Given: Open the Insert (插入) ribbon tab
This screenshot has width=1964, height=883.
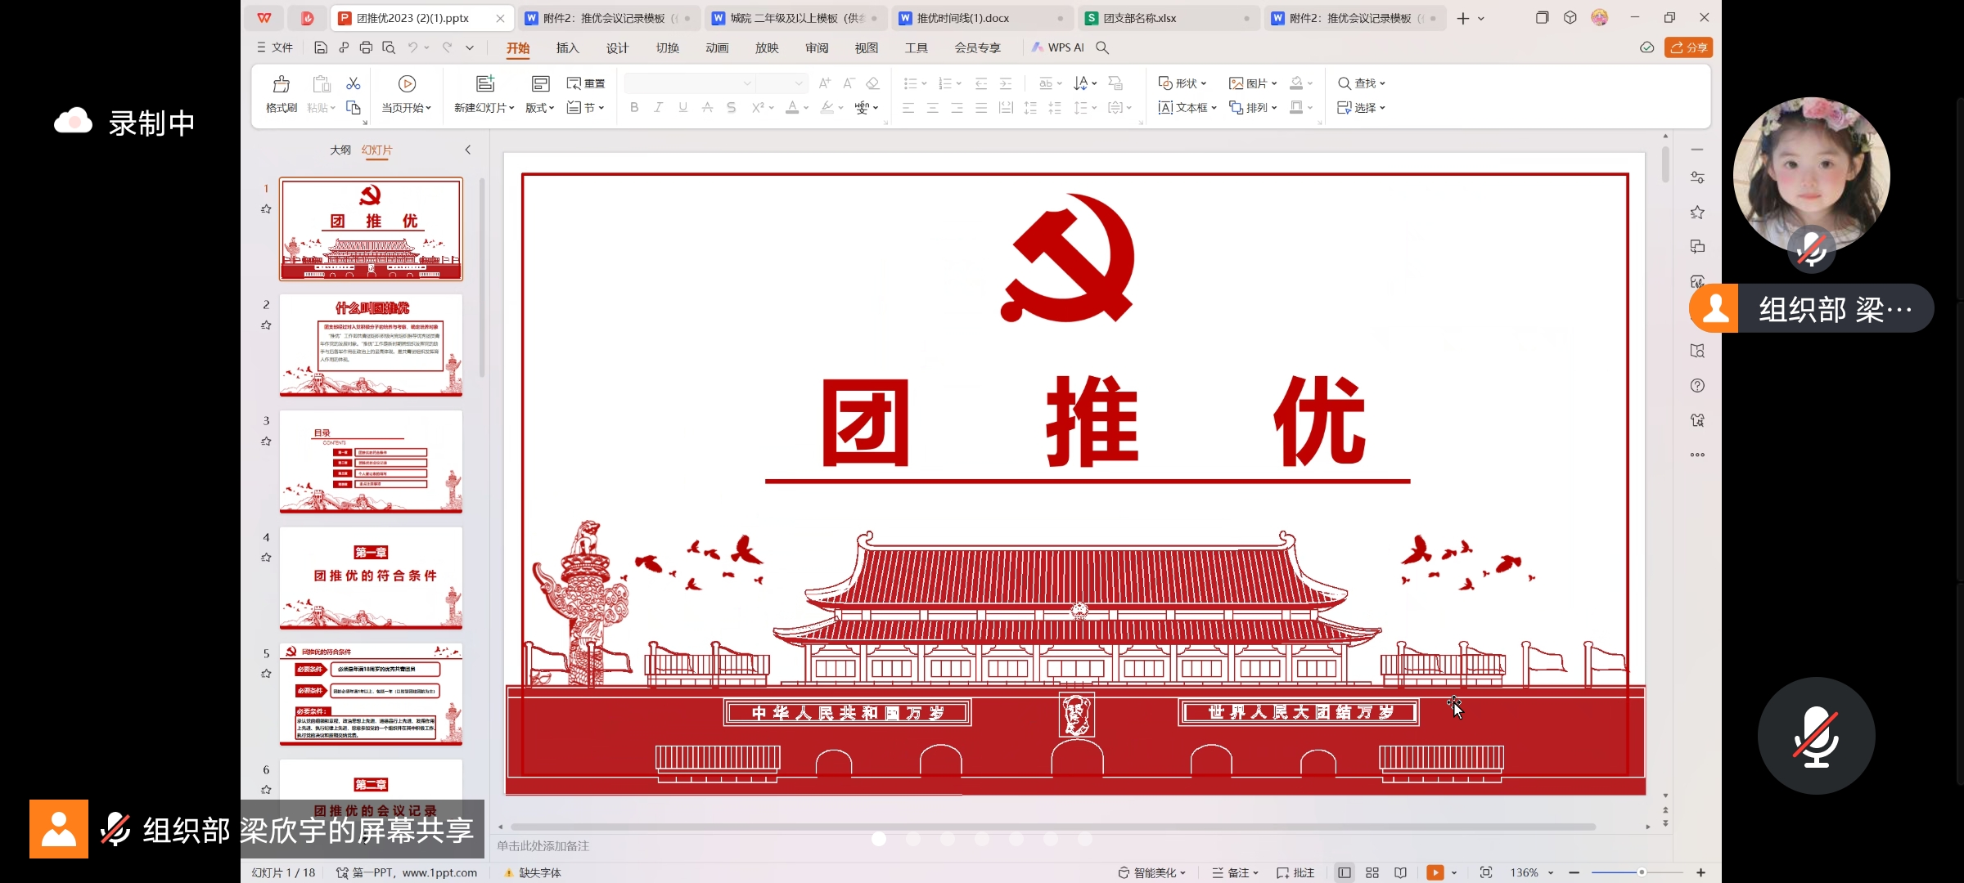Looking at the screenshot, I should point(567,47).
